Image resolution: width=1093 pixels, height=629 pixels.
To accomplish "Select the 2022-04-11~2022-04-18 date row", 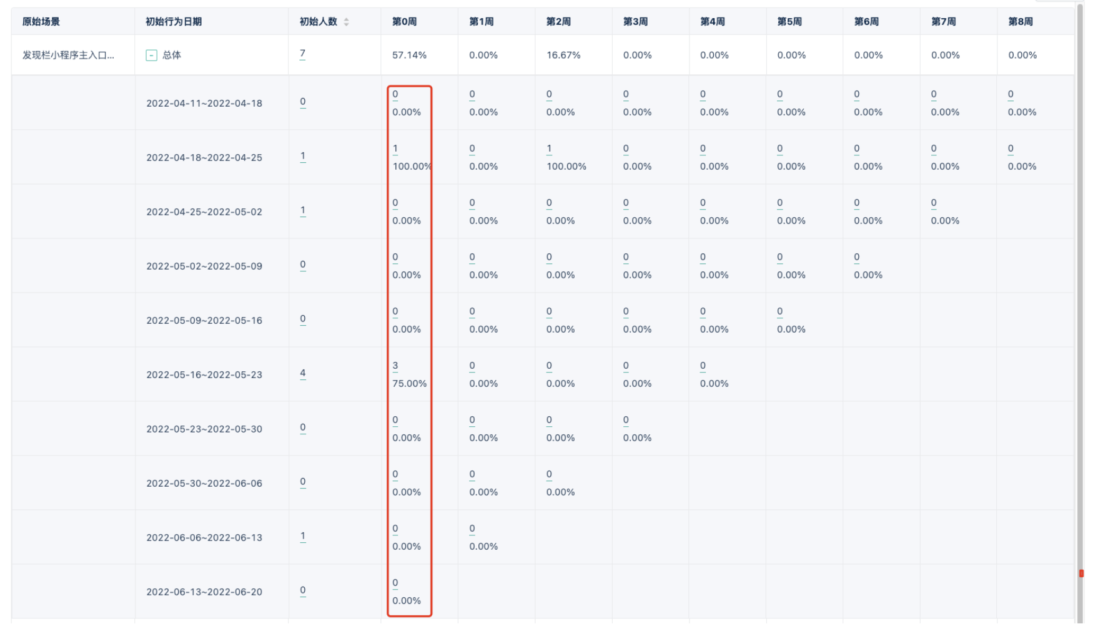I will [x=204, y=104].
